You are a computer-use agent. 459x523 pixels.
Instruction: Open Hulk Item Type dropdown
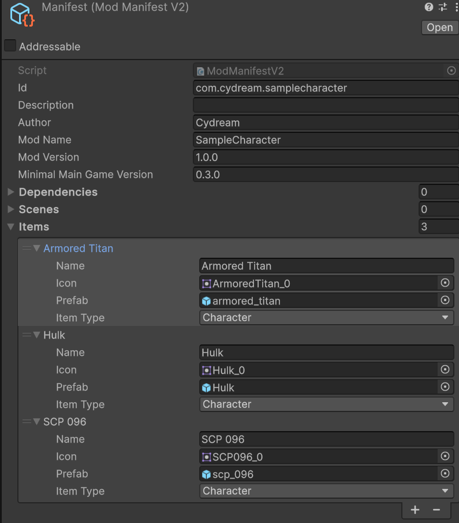point(327,405)
